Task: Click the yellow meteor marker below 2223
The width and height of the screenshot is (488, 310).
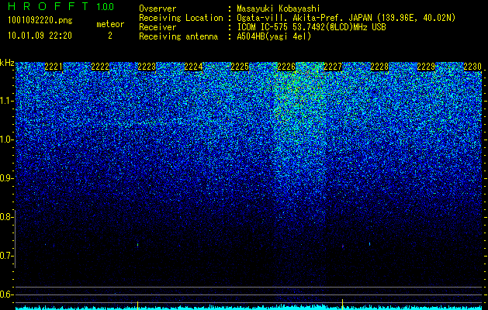Action: pyautogui.click(x=137, y=305)
